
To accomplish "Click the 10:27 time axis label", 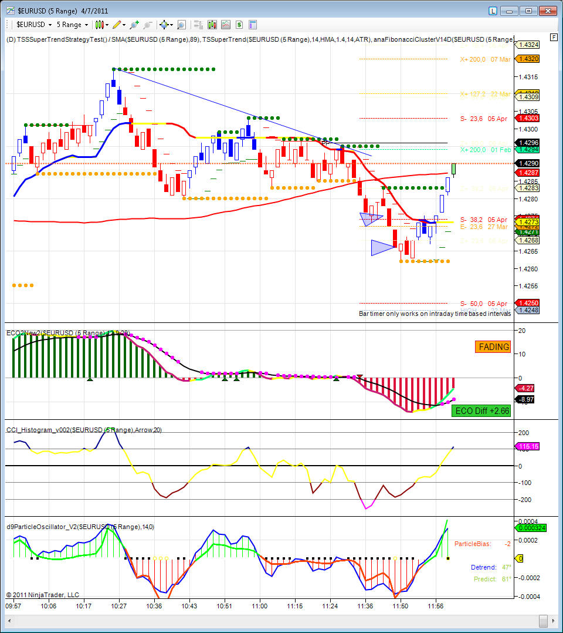I will (x=118, y=606).
